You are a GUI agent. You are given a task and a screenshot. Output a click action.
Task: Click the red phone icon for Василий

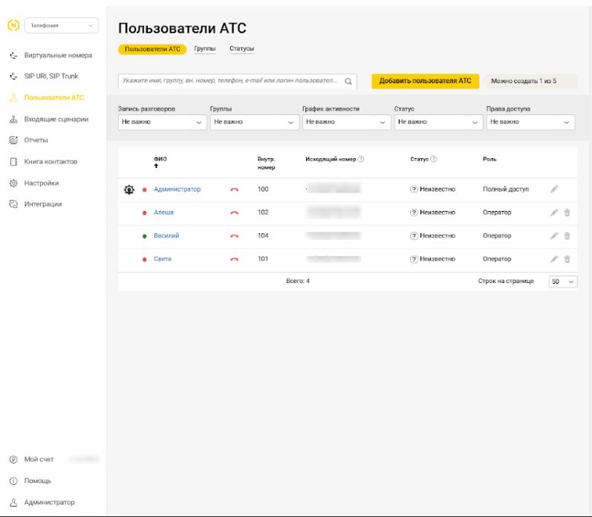(235, 236)
